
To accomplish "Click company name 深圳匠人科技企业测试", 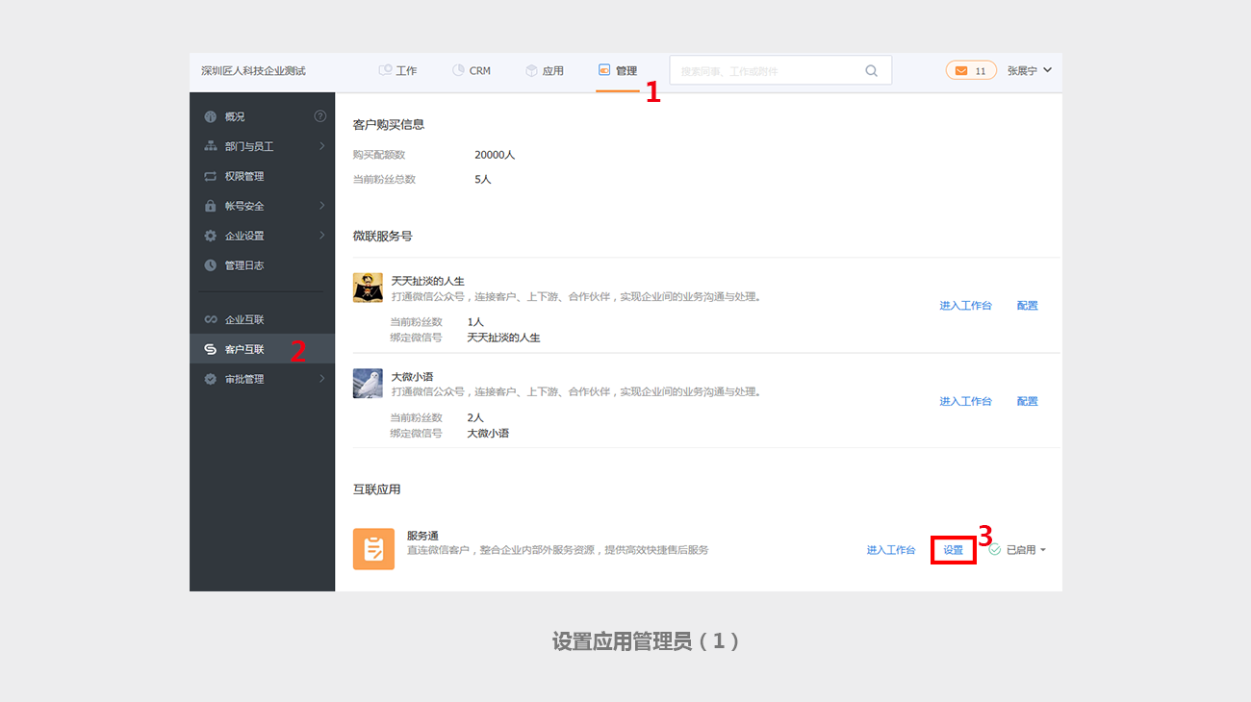I will click(253, 71).
